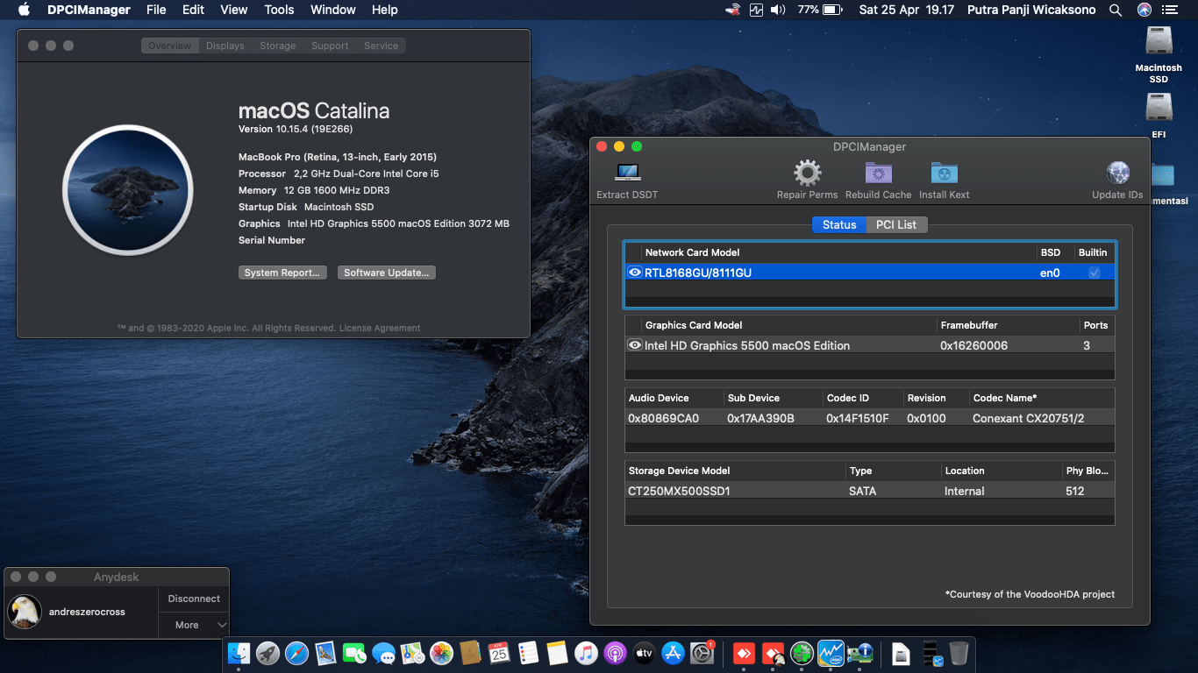The image size is (1198, 673).
Task: Open the DPCIManager application menu
Action: [x=88, y=10]
